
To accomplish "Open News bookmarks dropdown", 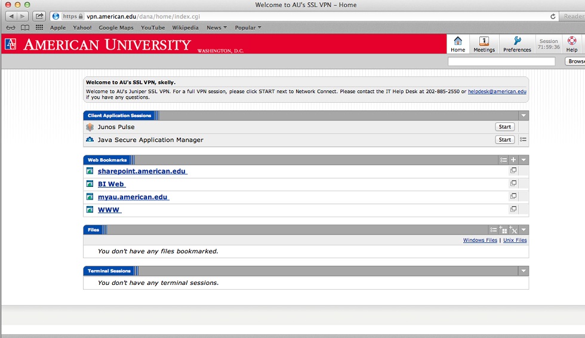I will [x=216, y=27].
